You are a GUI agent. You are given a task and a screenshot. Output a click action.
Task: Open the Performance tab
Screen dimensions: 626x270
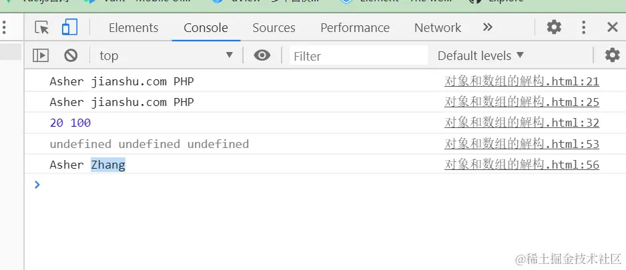(x=355, y=27)
